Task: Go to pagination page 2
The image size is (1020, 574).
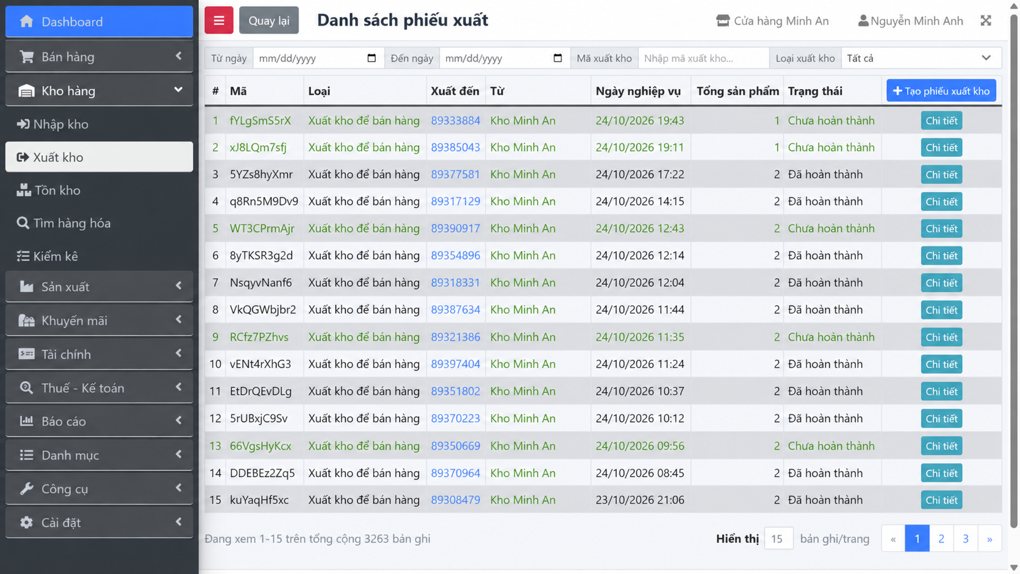Action: click(x=941, y=538)
